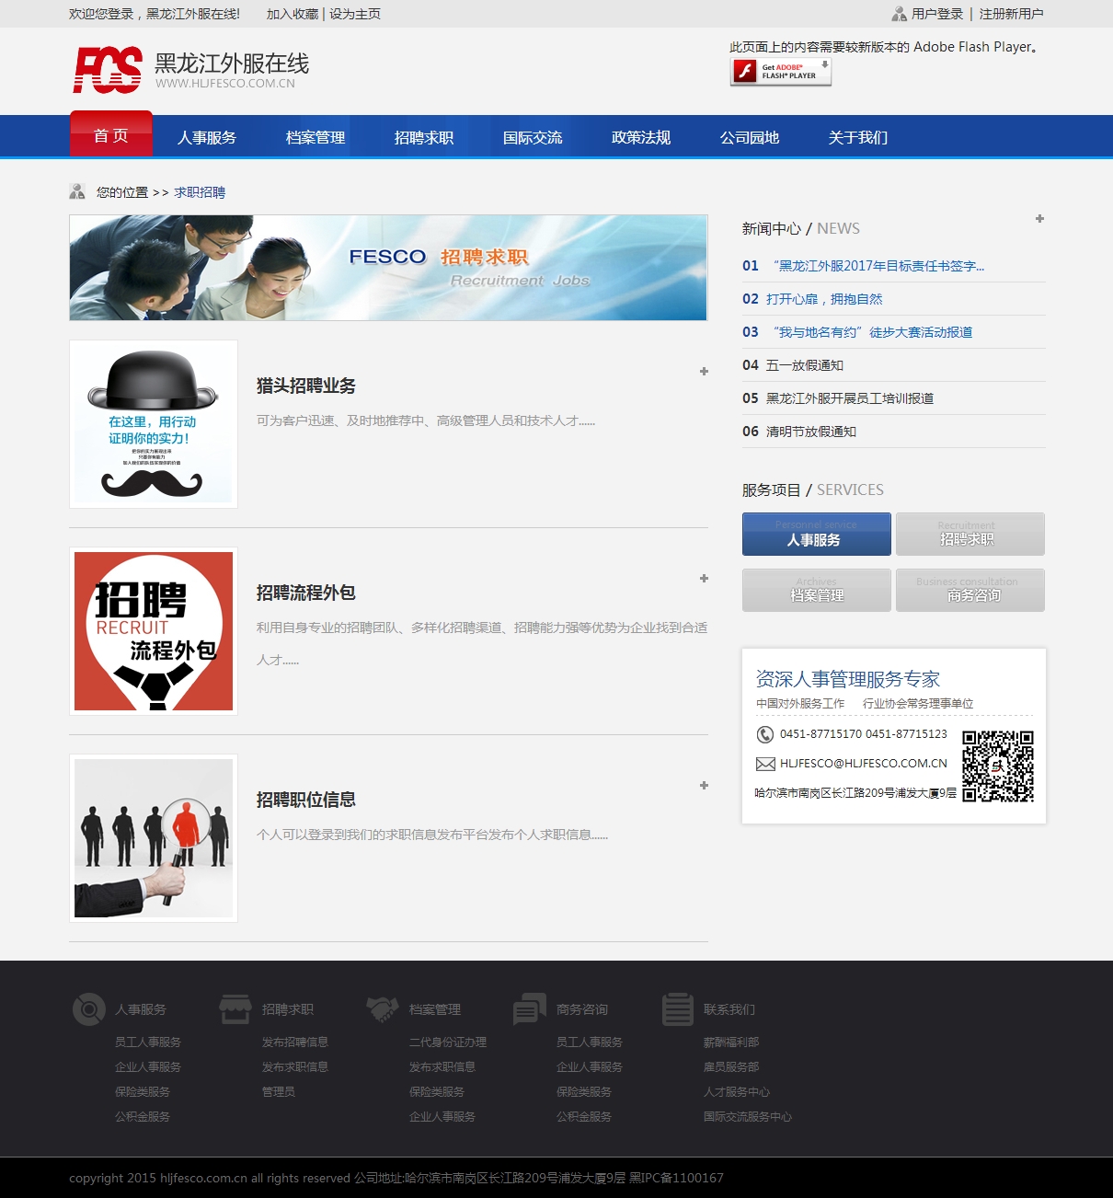
Task: Open news item 02 打开心扉，拥抱自然
Action: 823,299
